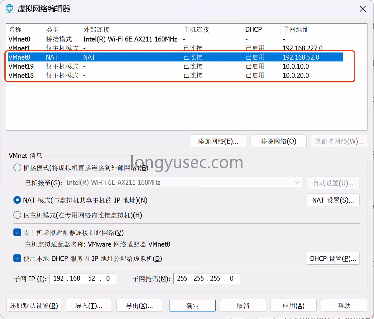
Task: Choose the 仅主机模式 radio option
Action: (x=17, y=215)
